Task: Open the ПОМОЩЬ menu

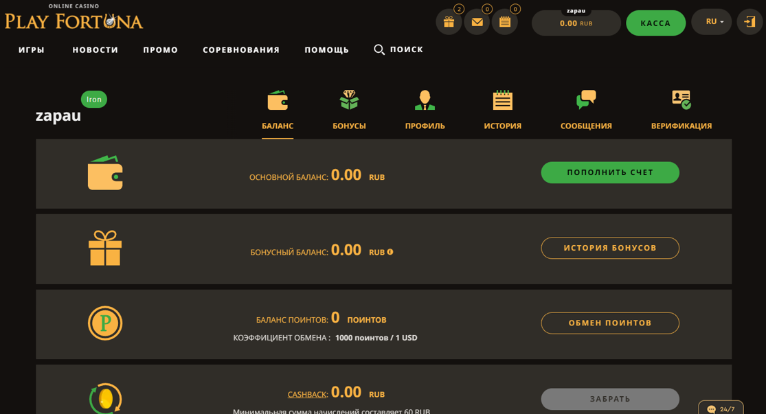Action: tap(327, 50)
